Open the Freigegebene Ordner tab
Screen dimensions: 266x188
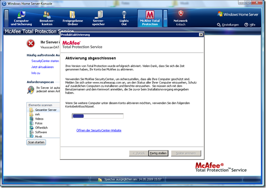[73, 18]
